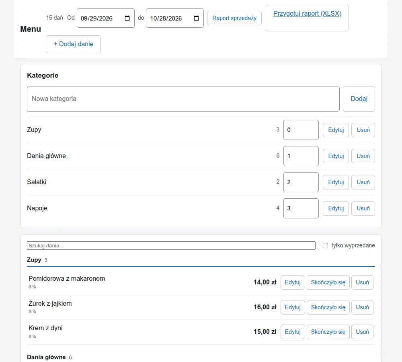Open calendar picker for the do date

click(197, 18)
